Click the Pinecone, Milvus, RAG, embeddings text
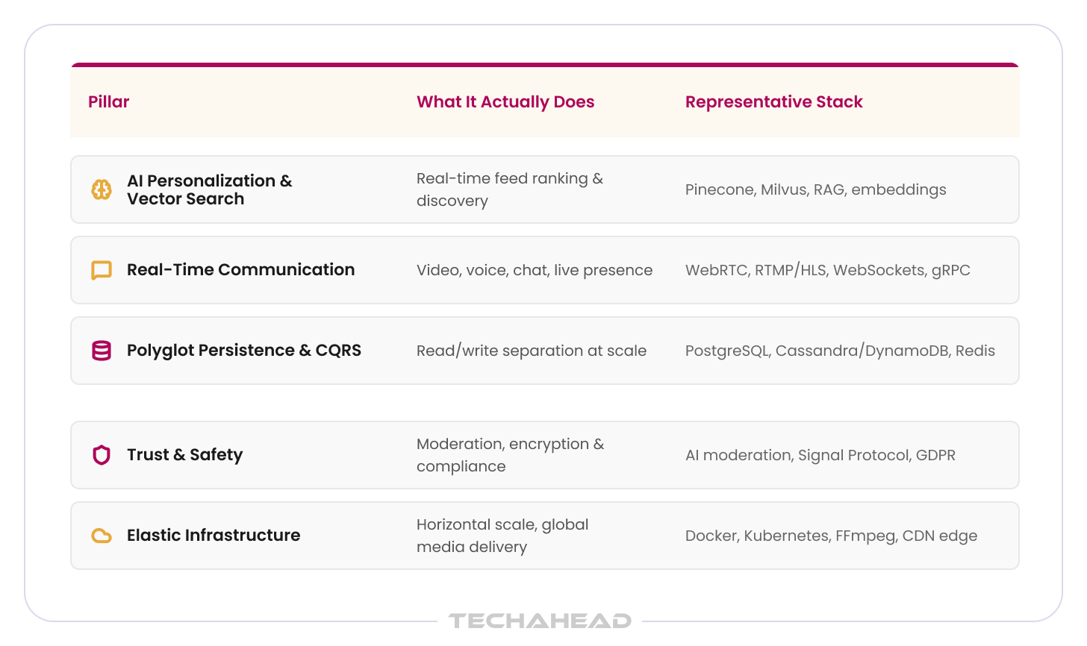This screenshot has height=646, width=1087. point(816,189)
